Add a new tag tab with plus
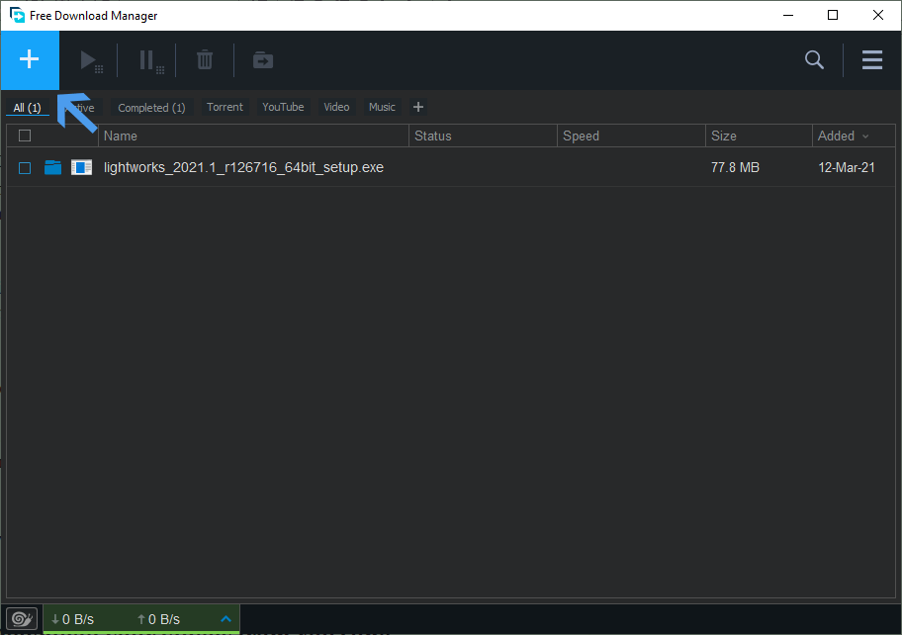Viewport: 902px width, 635px height. point(418,107)
